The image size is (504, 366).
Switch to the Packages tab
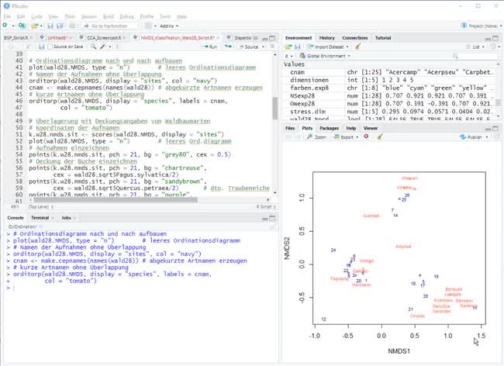click(x=329, y=128)
